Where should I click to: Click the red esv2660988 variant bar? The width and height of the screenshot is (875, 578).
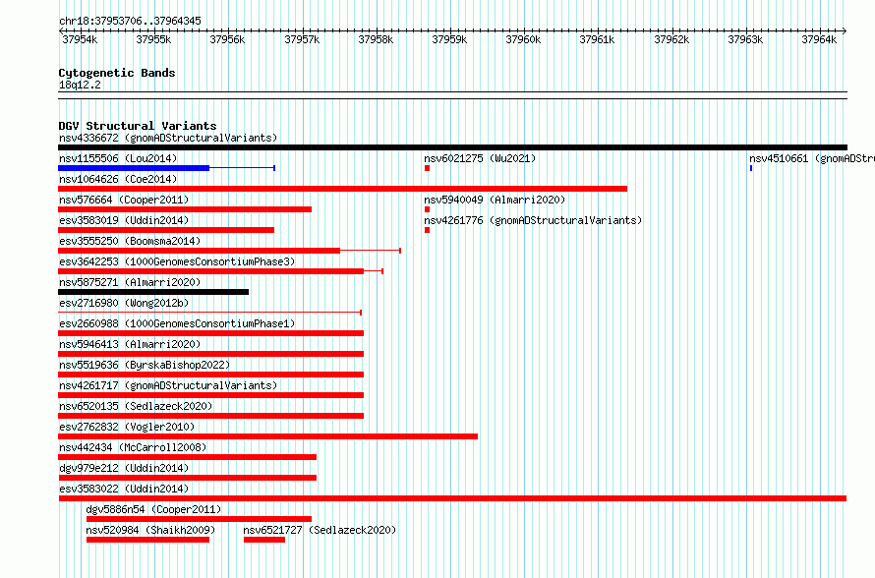pyautogui.click(x=211, y=333)
